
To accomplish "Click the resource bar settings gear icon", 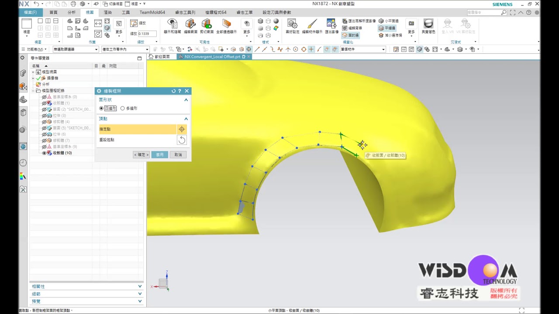I will coord(22,58).
